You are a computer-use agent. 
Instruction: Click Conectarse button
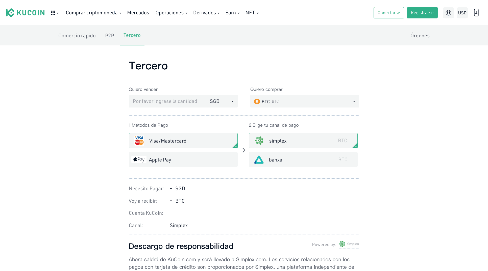click(389, 13)
